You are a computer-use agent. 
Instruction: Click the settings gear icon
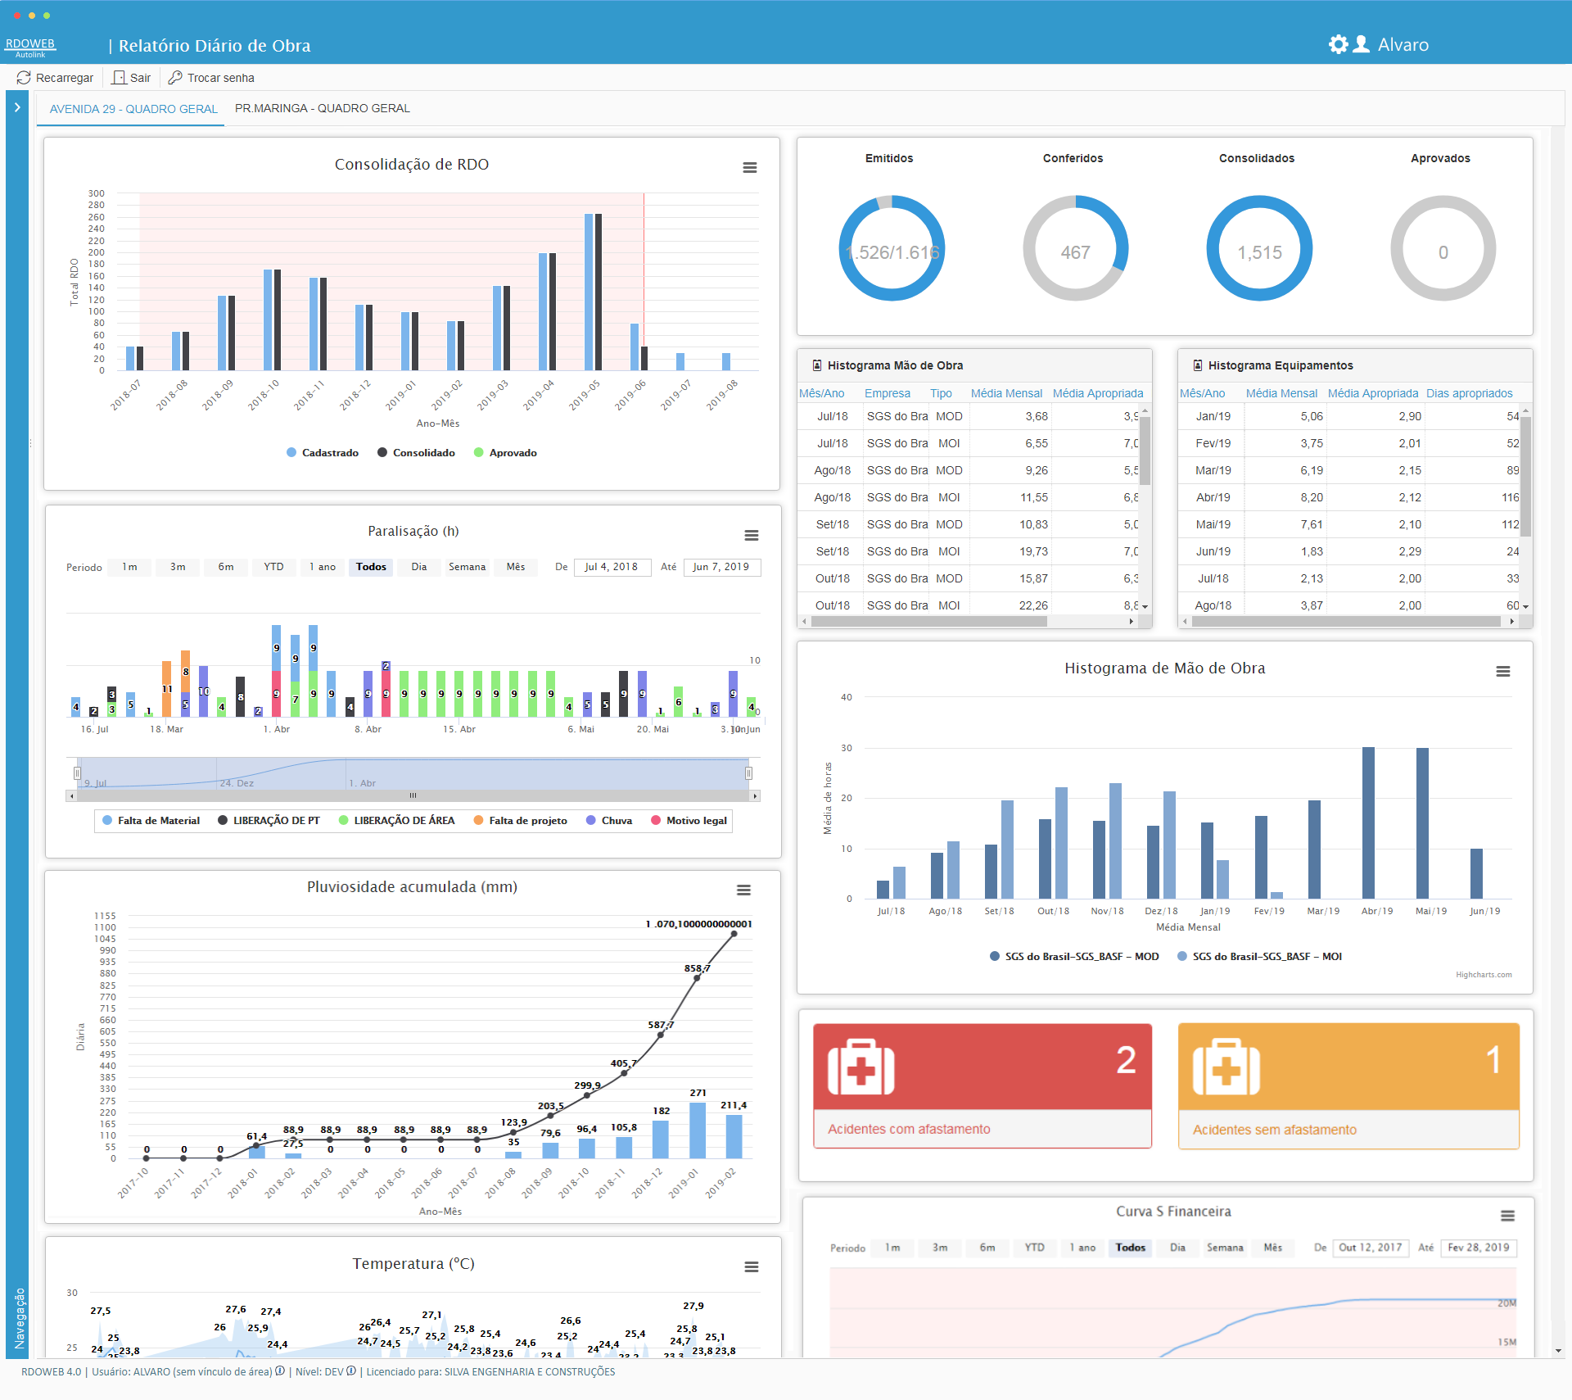tap(1338, 44)
